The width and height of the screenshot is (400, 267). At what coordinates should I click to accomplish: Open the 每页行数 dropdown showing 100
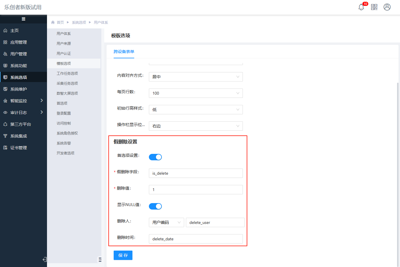pos(196,93)
